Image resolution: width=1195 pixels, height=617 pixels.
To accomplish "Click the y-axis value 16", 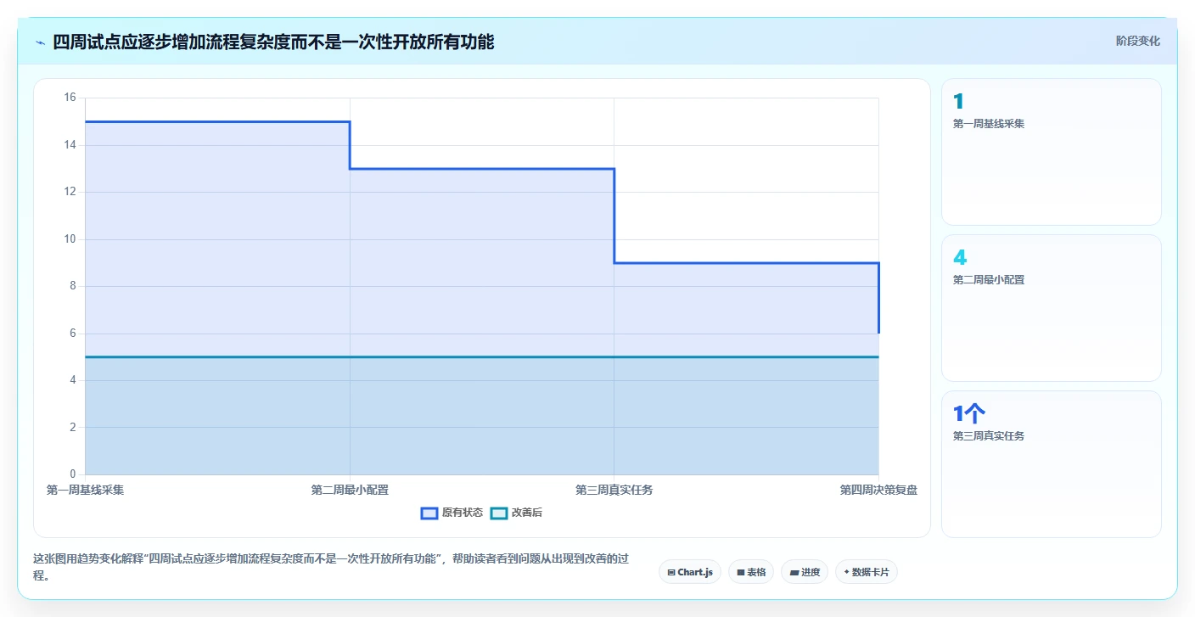I will point(70,98).
